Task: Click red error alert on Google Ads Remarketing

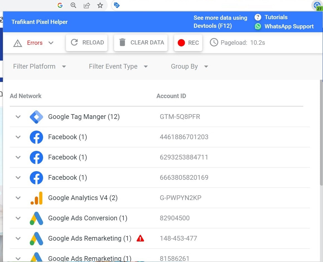Action: 140,238
